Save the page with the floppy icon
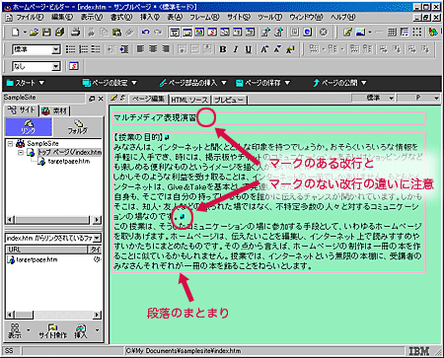The image size is (444, 358). (x=46, y=32)
